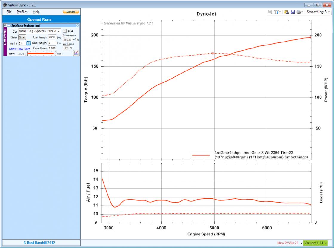Open the File menu

click(x=9, y=12)
